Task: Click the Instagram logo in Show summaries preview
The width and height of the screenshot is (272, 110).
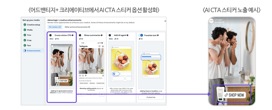Action: tap(83, 46)
